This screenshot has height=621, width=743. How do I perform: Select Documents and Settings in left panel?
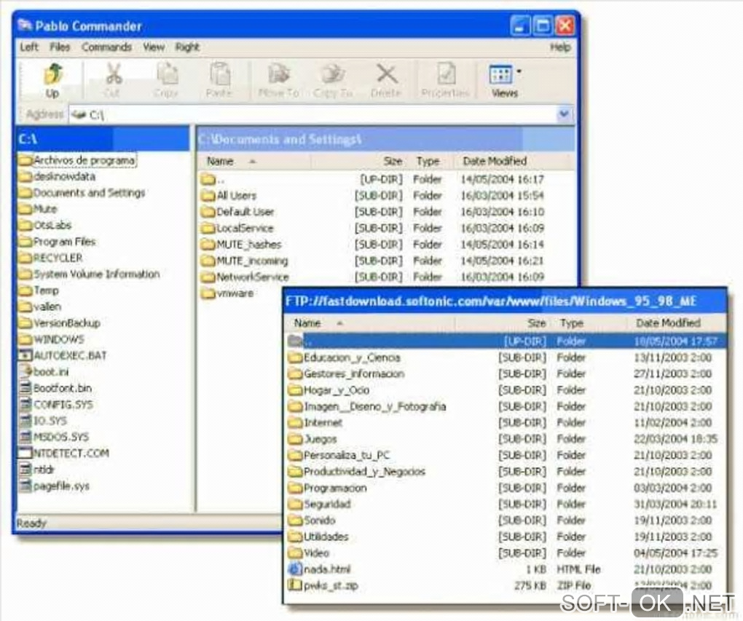pos(82,193)
